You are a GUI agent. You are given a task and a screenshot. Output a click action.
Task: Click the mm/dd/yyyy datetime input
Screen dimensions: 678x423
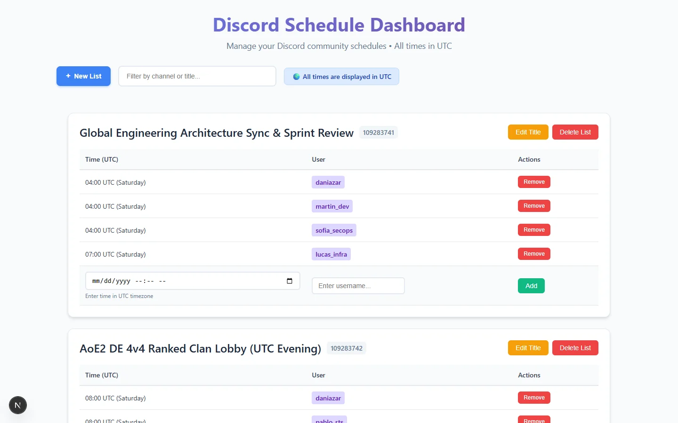click(193, 281)
